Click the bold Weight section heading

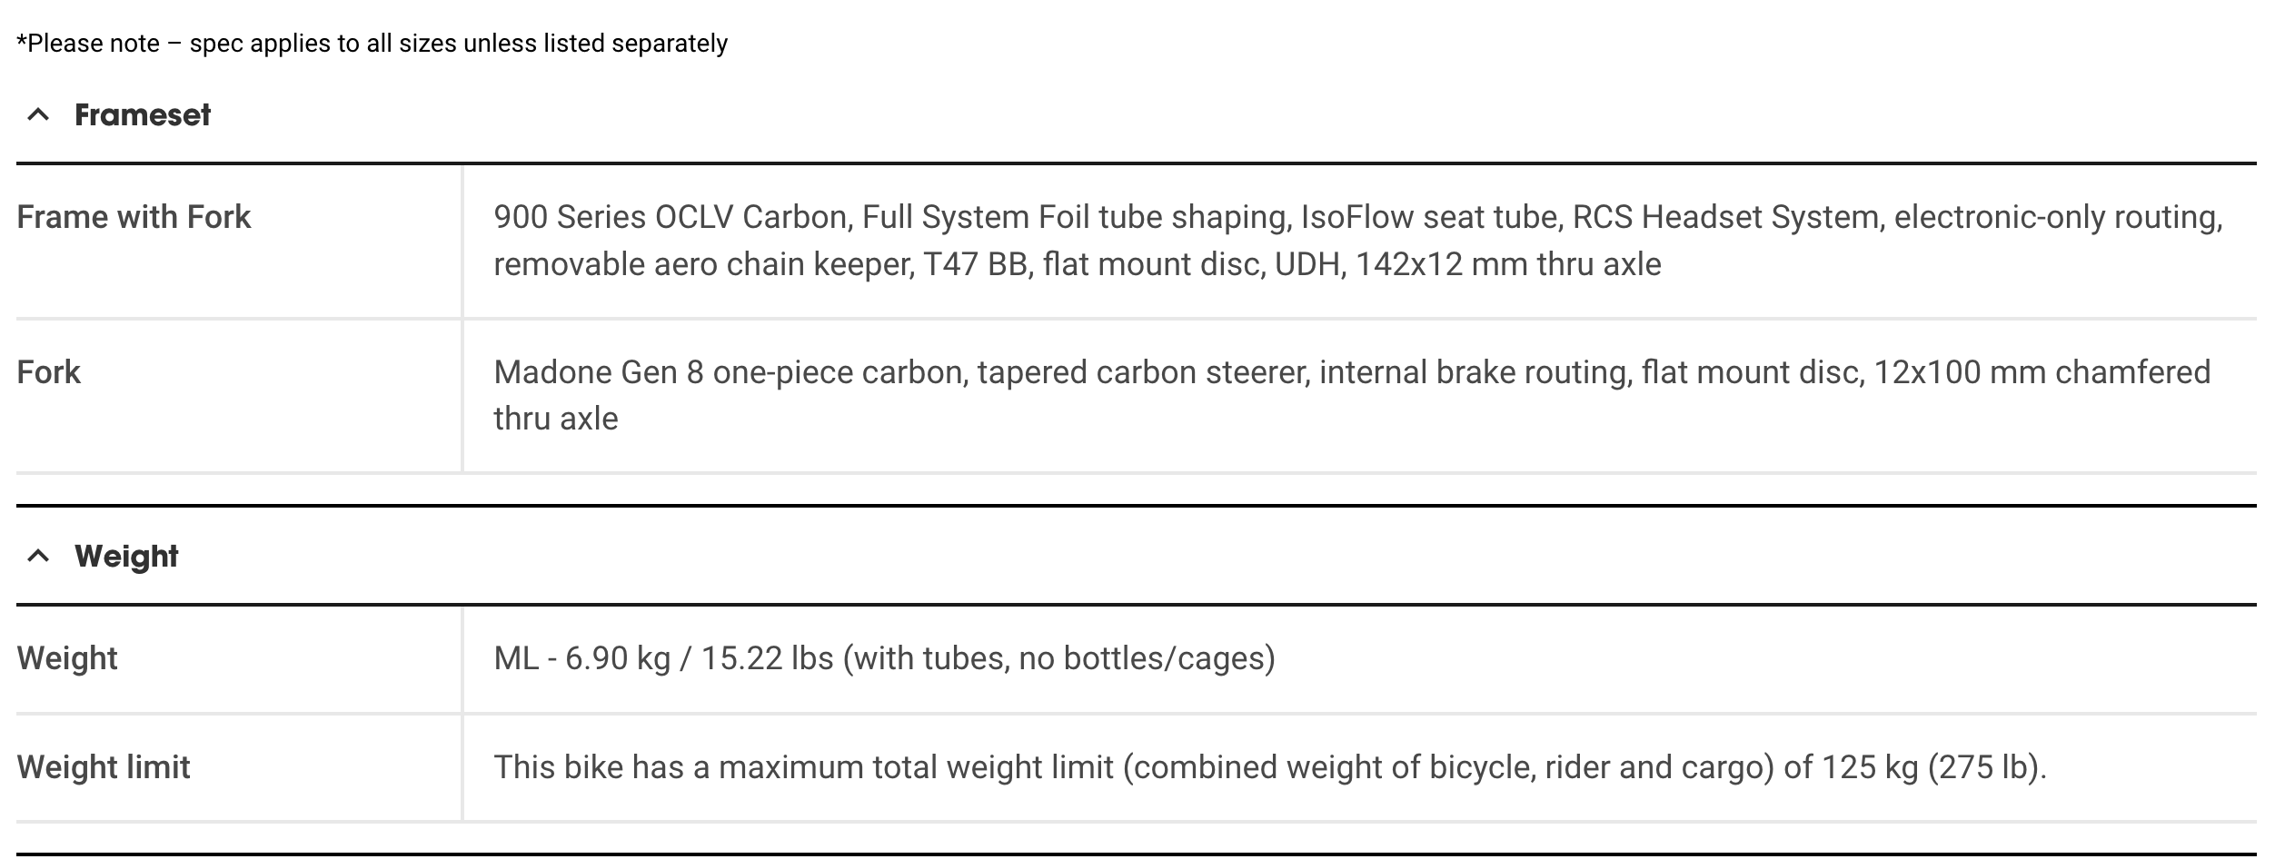coord(126,557)
